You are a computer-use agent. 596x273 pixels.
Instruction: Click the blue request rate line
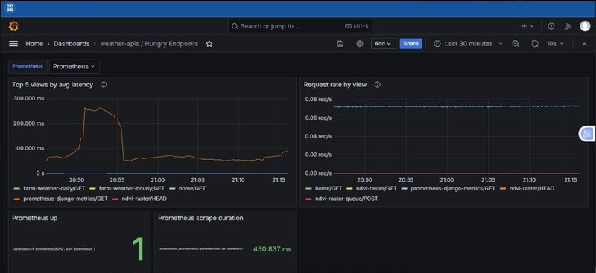point(456,106)
